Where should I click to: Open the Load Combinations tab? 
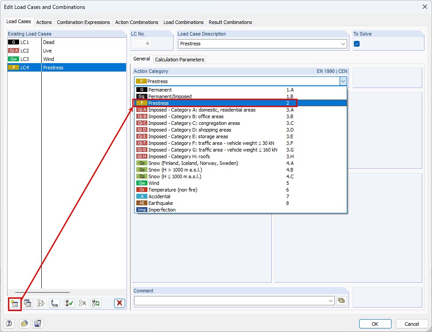click(x=183, y=22)
